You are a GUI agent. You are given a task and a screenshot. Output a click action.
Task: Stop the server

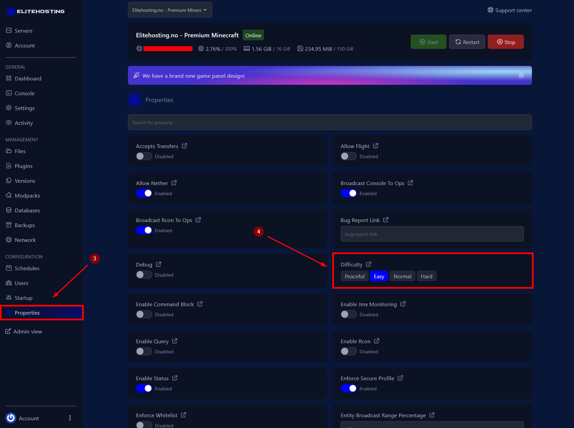506,42
